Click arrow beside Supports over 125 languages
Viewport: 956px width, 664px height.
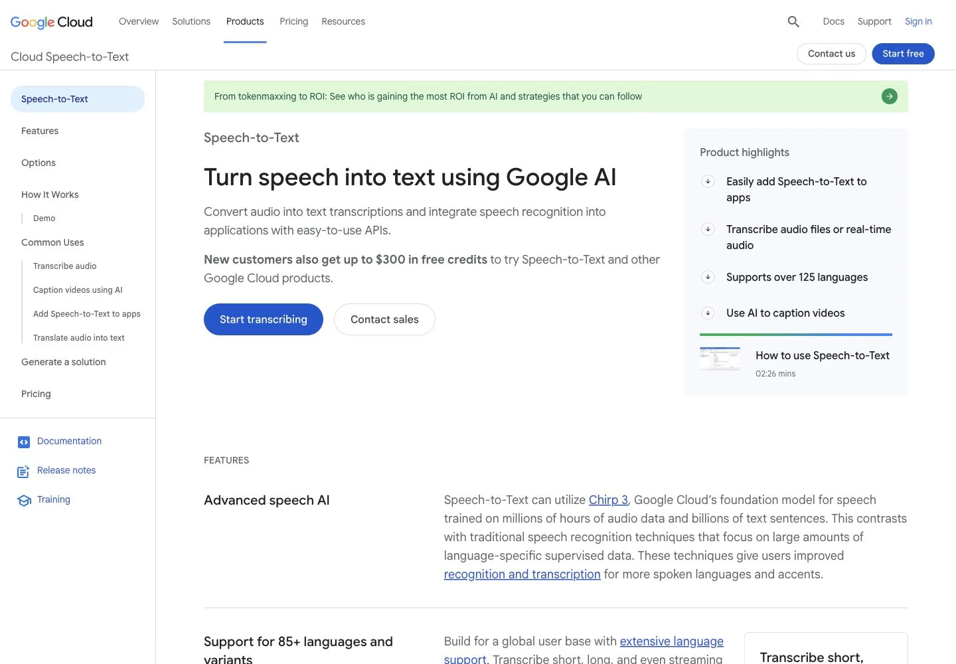[x=708, y=277]
